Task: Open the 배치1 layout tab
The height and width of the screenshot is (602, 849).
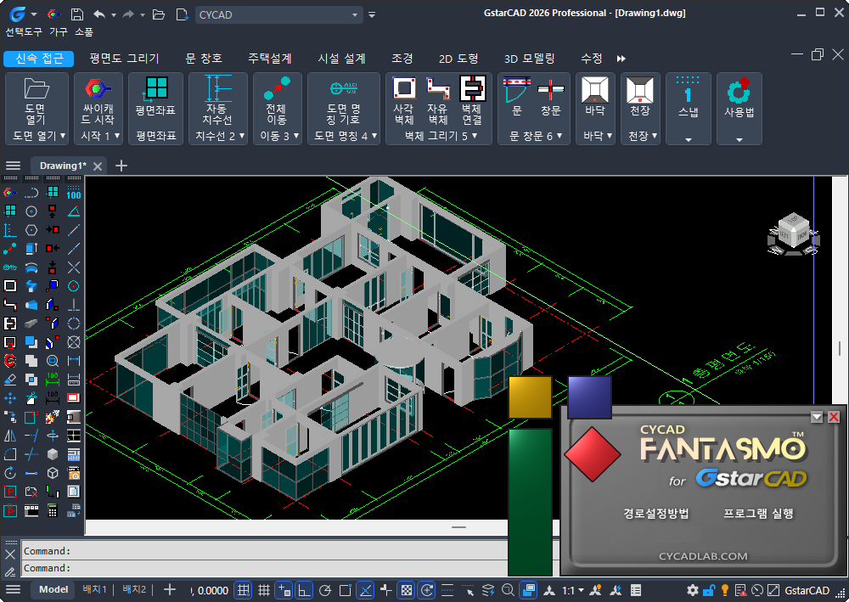Action: click(x=94, y=590)
